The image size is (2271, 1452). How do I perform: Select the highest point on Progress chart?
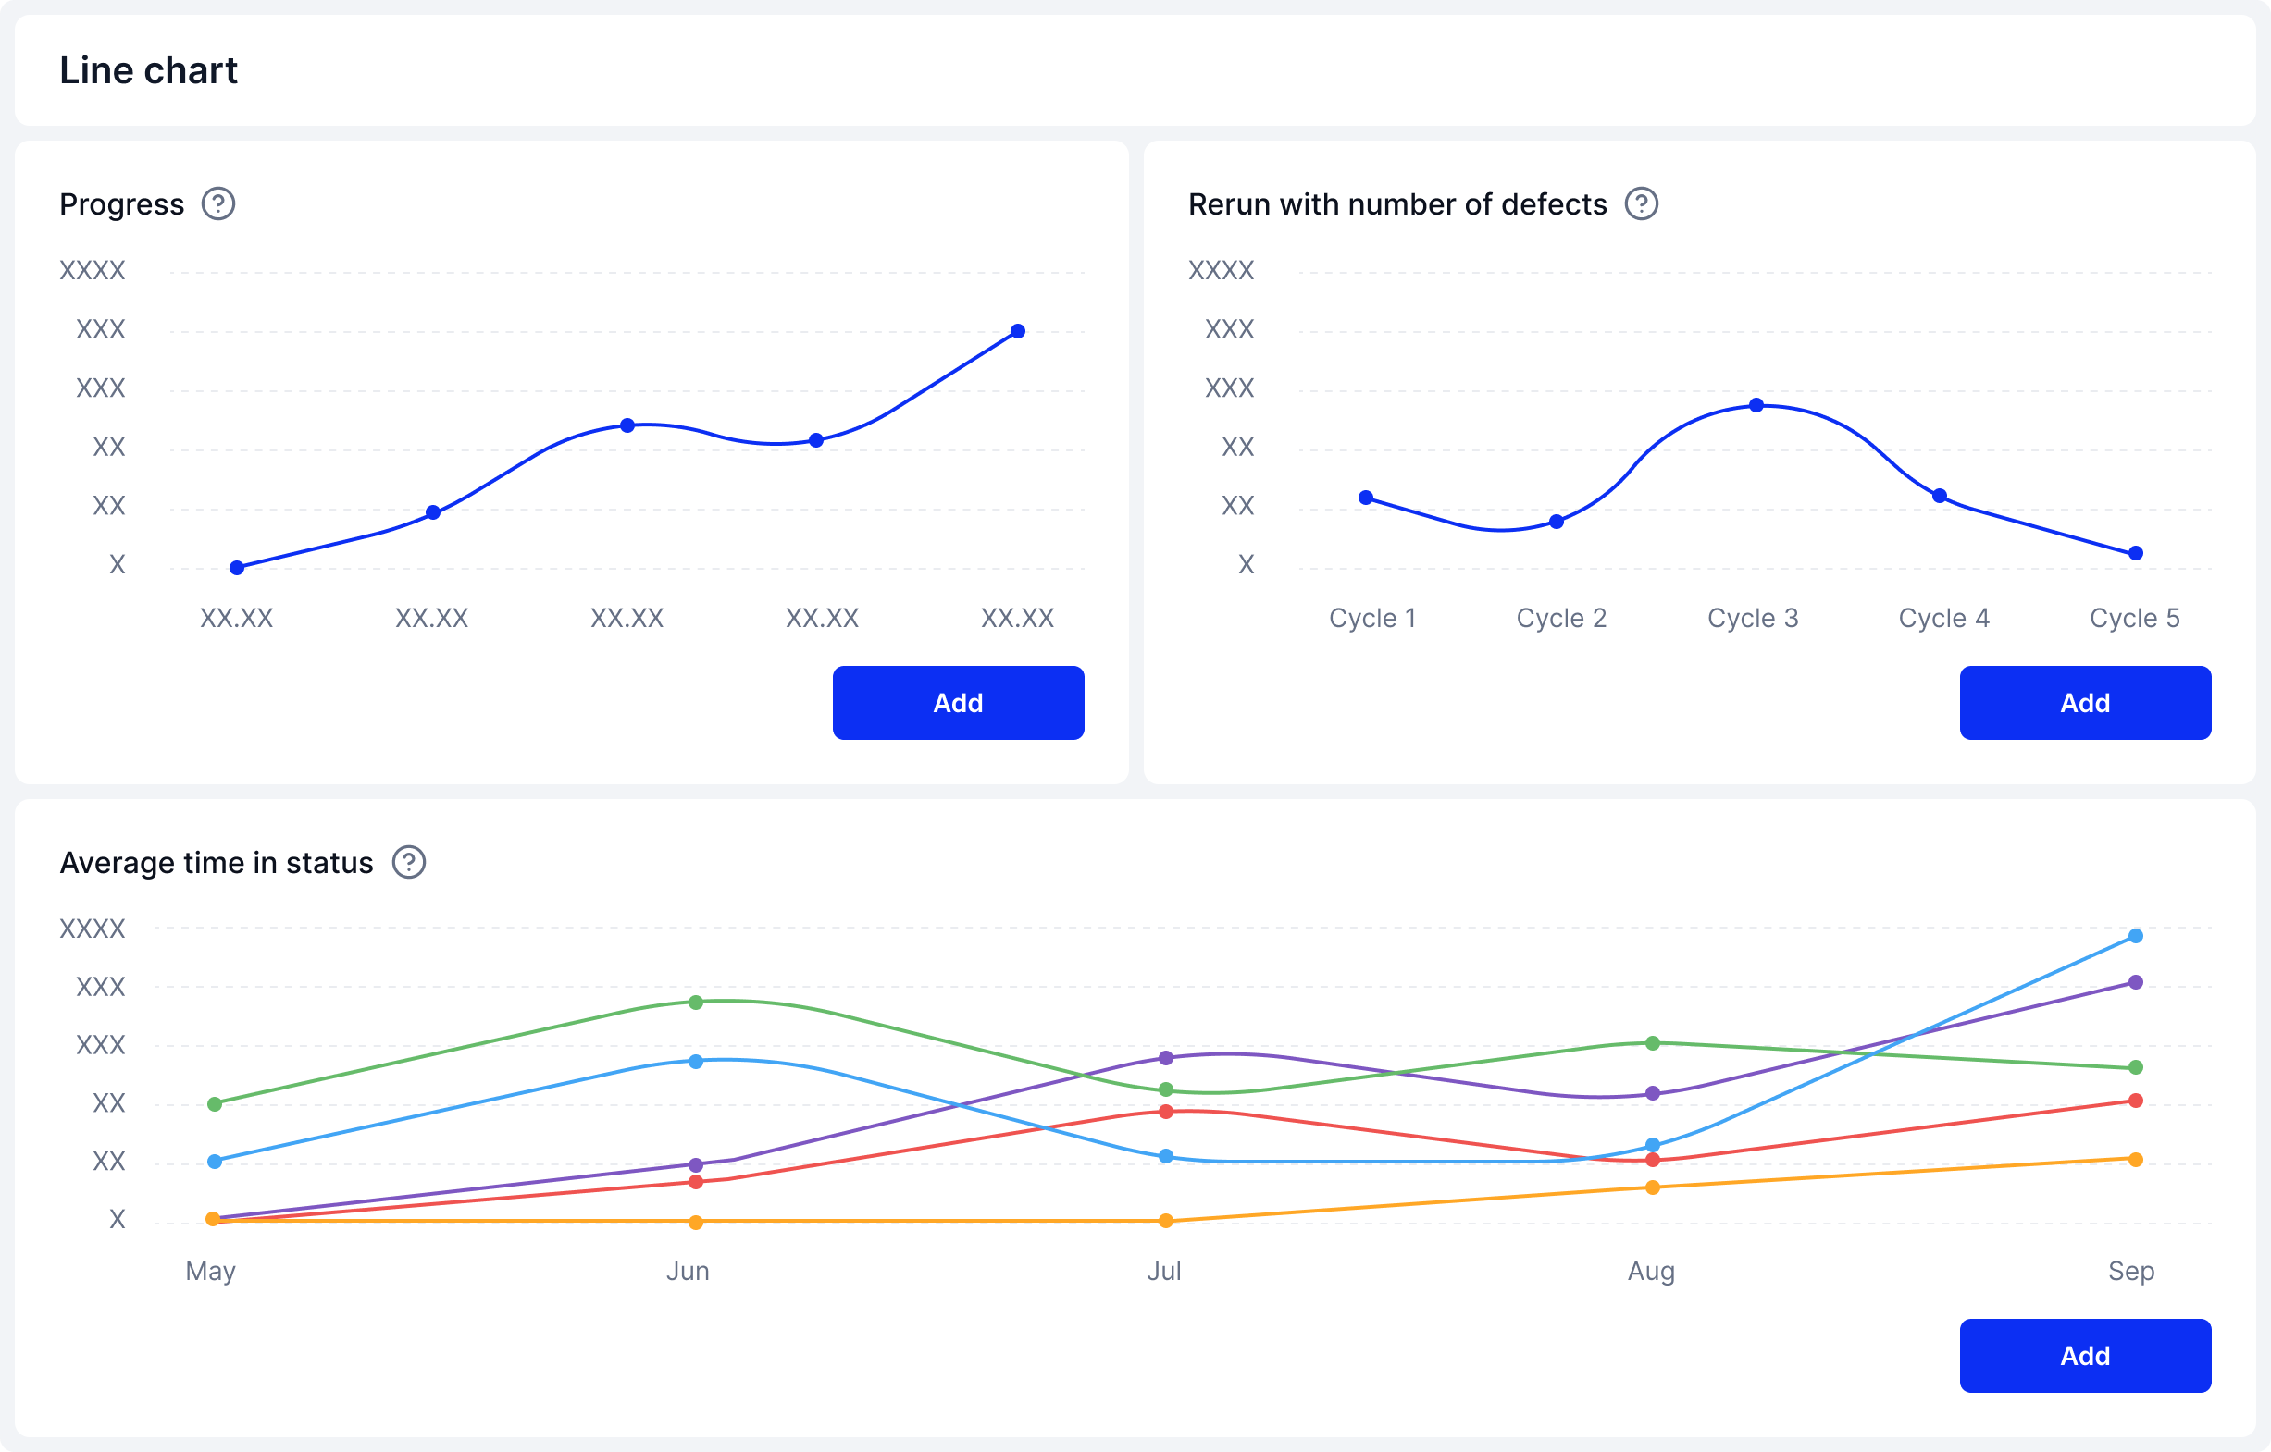(x=1017, y=331)
